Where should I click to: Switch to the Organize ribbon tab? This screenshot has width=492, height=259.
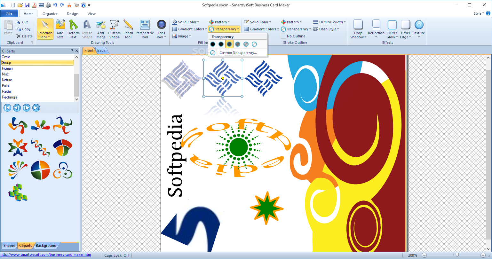[x=50, y=14]
